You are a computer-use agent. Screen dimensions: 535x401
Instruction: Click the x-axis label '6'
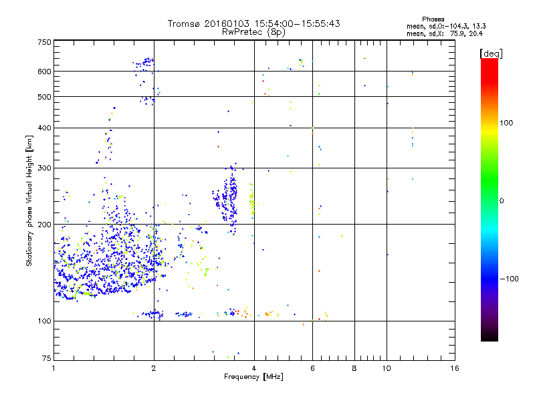(312, 368)
